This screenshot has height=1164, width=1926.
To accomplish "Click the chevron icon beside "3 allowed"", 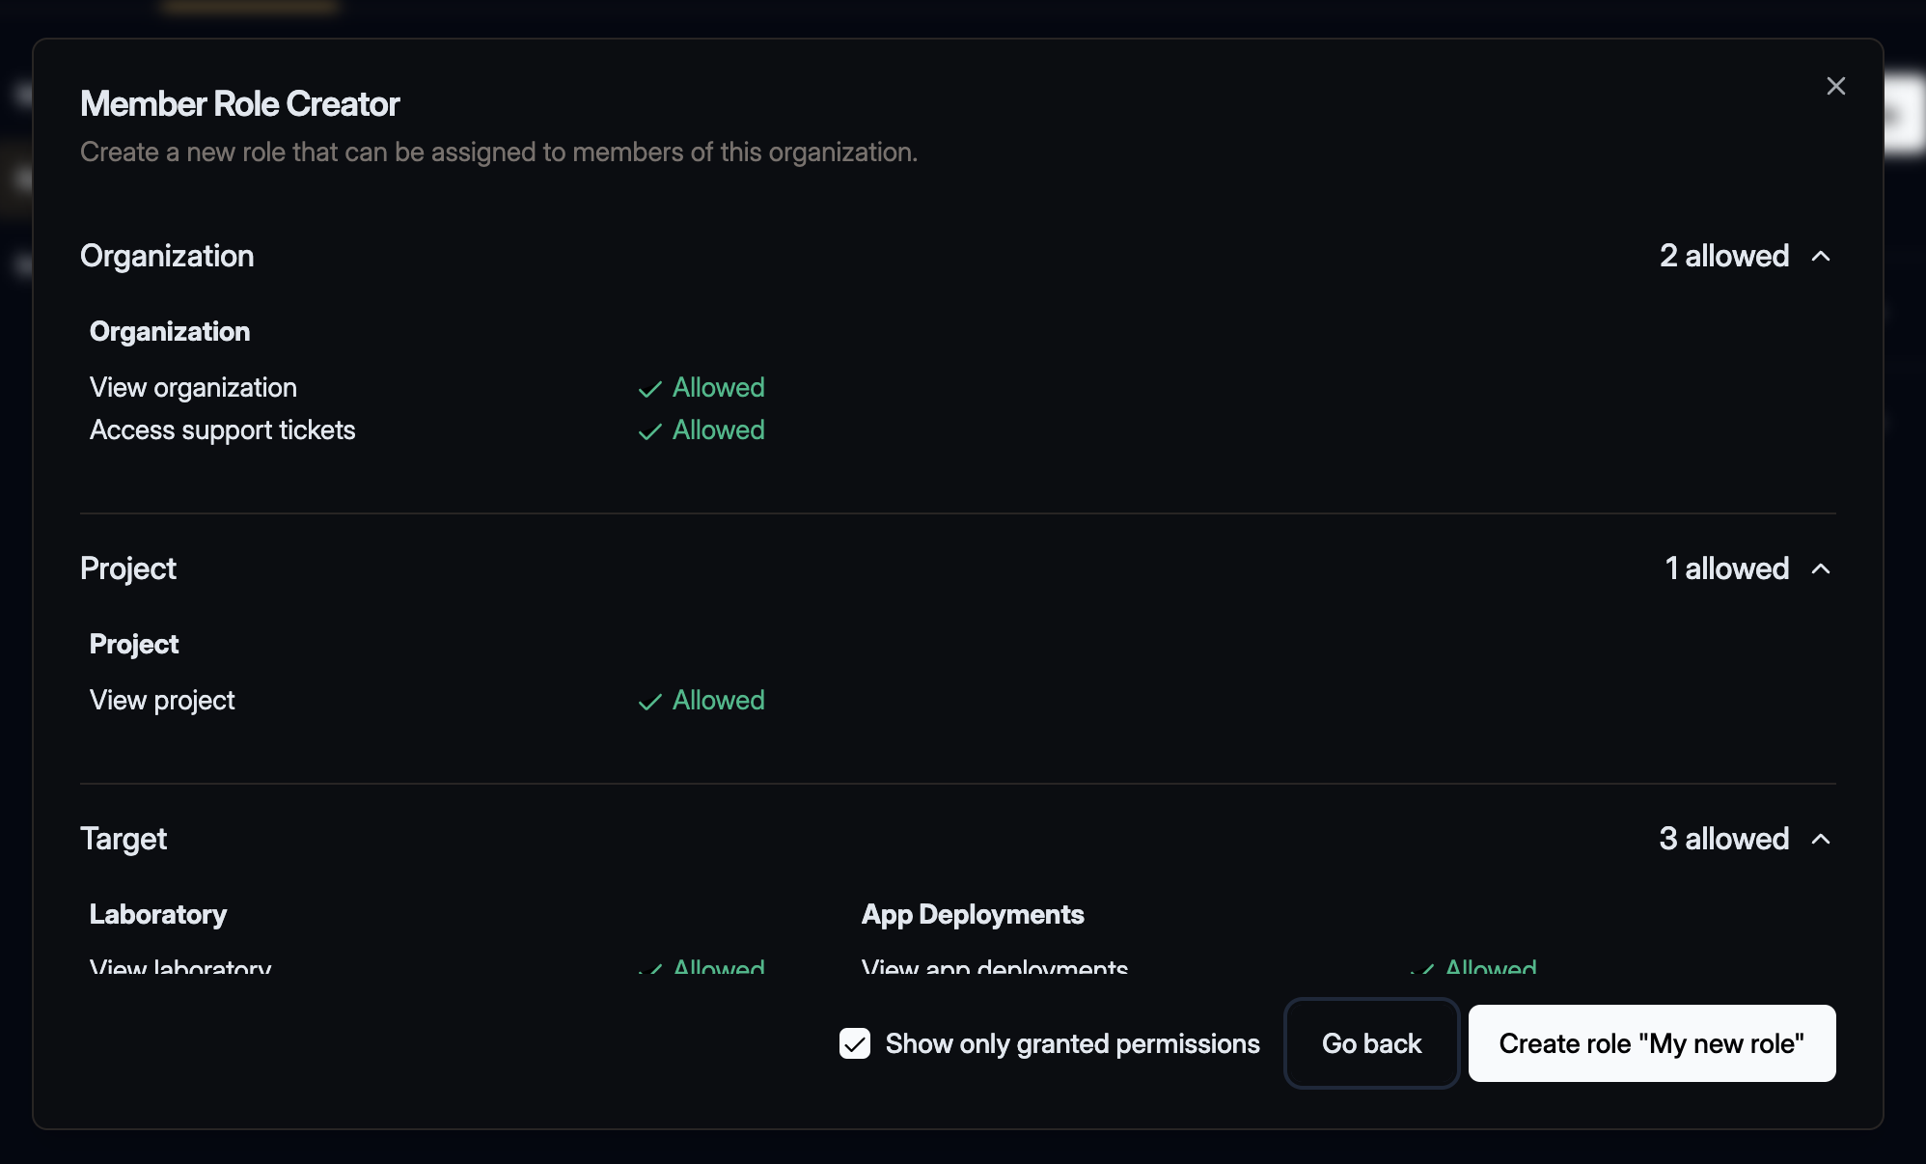I will click(x=1822, y=840).
